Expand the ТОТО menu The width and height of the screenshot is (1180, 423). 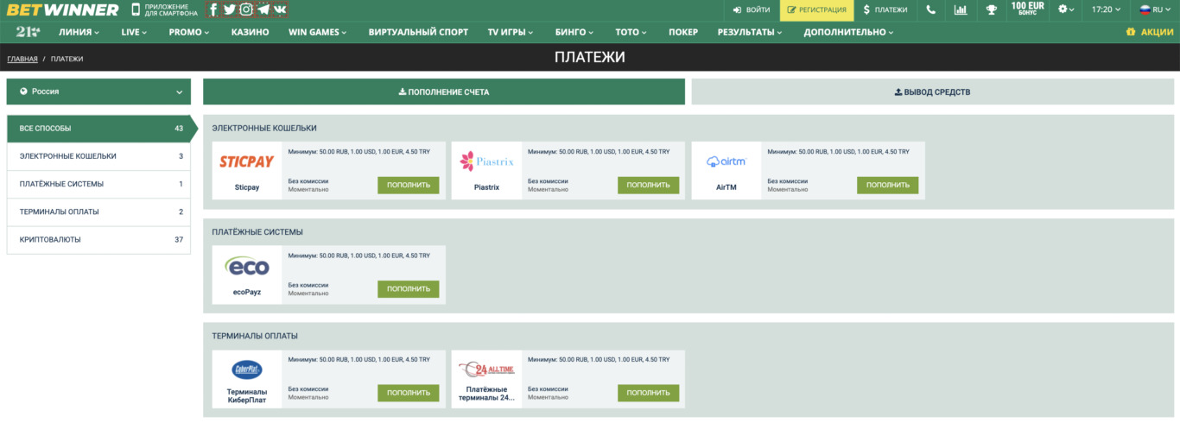631,32
